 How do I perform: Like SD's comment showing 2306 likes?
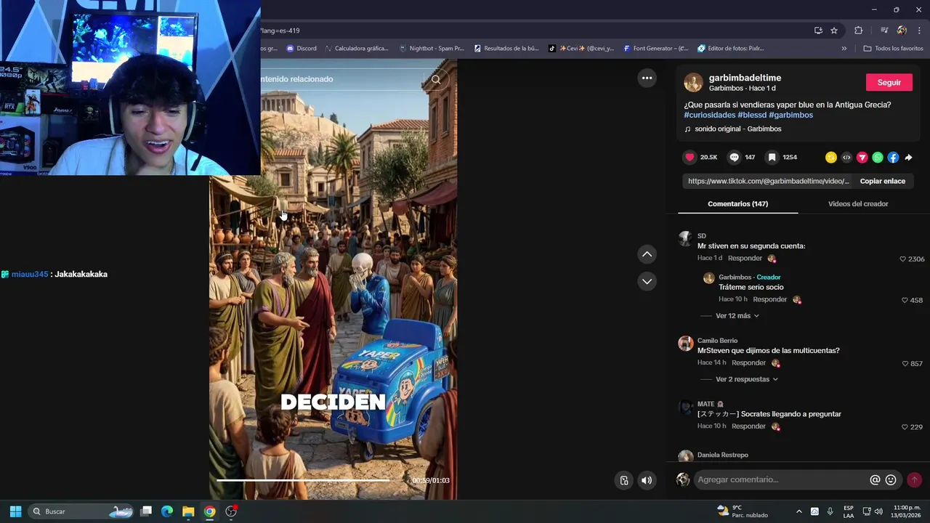(x=903, y=259)
